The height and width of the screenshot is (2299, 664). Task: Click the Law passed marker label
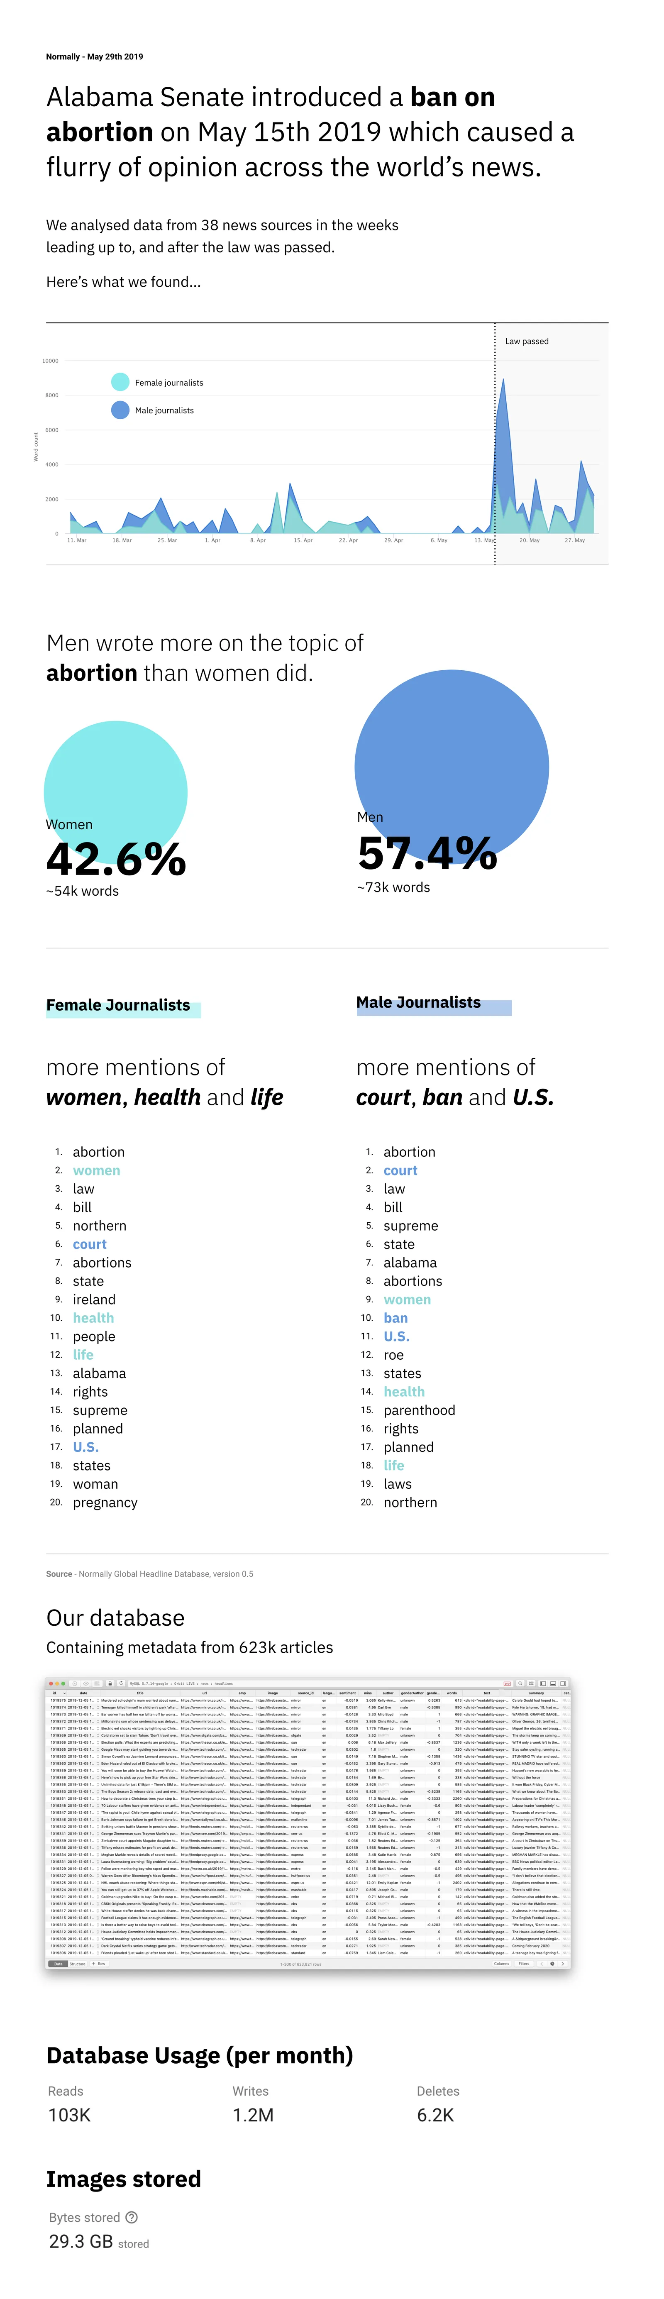(527, 341)
